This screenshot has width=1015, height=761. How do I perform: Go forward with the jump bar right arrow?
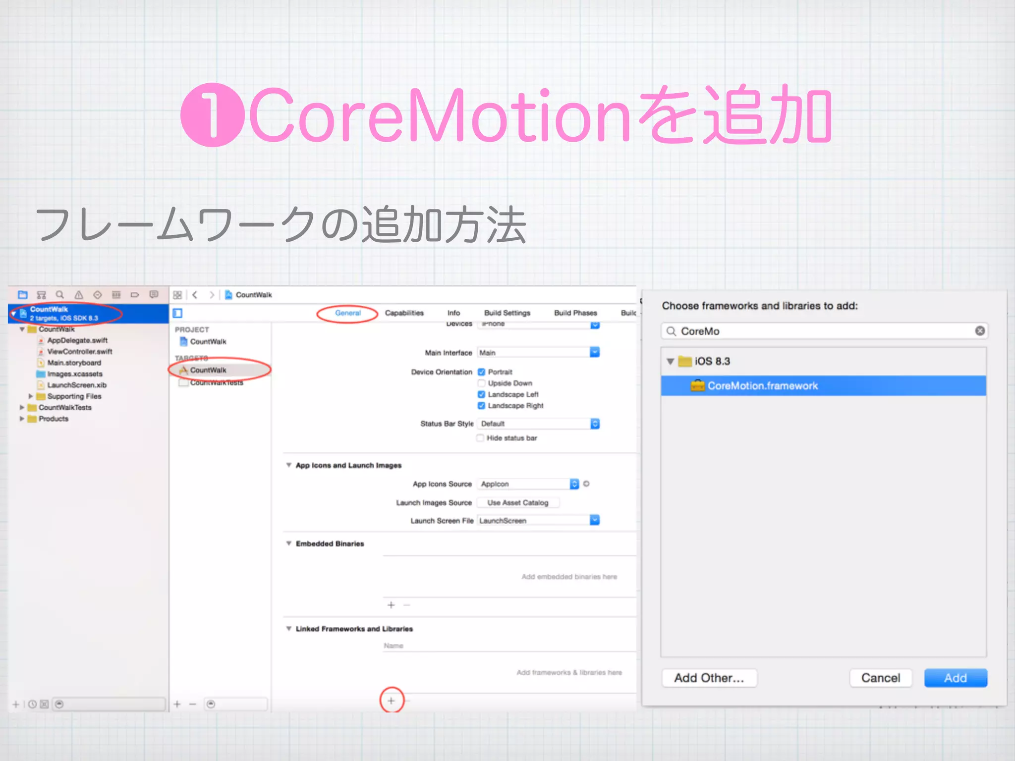point(212,295)
